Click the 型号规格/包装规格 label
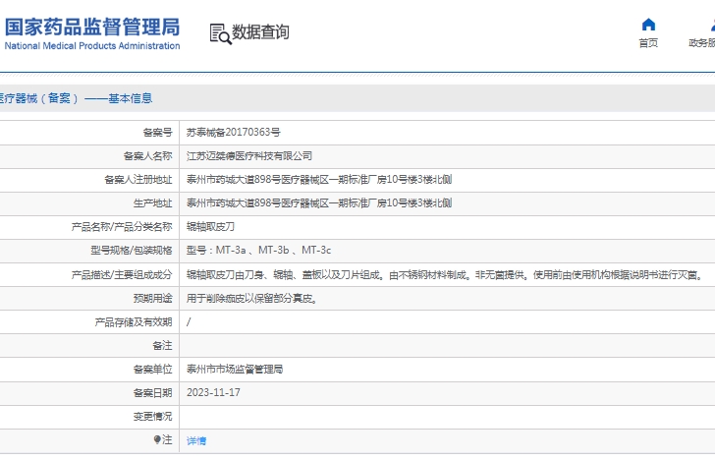This screenshot has height=460, width=715. 132,251
